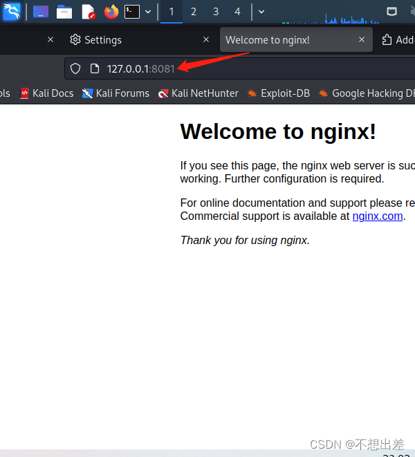Click the Welcome to nginx! page heading
The width and height of the screenshot is (415, 457).
(x=278, y=132)
